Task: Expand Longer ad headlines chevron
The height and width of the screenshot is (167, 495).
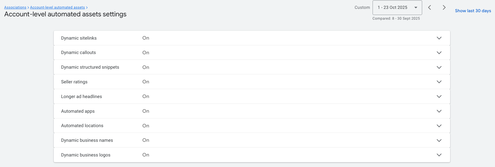Action: coord(439,96)
